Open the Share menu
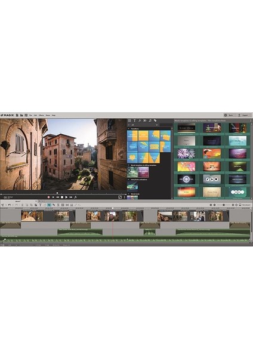This screenshot has width=253, height=358. (48, 115)
